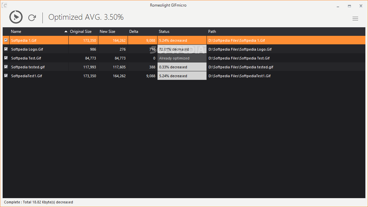Select the Softpedia tested.gif row name

coord(28,67)
